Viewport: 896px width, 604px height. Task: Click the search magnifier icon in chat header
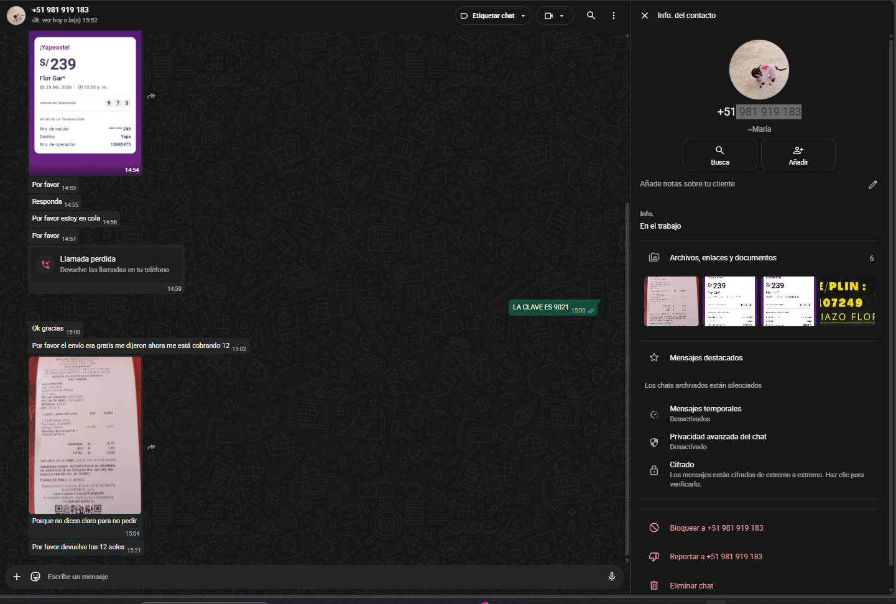pyautogui.click(x=591, y=16)
